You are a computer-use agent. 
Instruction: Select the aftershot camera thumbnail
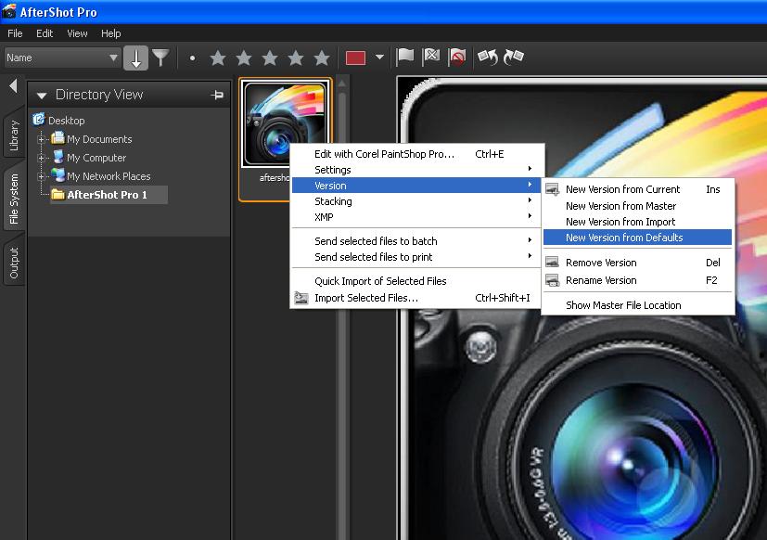286,124
